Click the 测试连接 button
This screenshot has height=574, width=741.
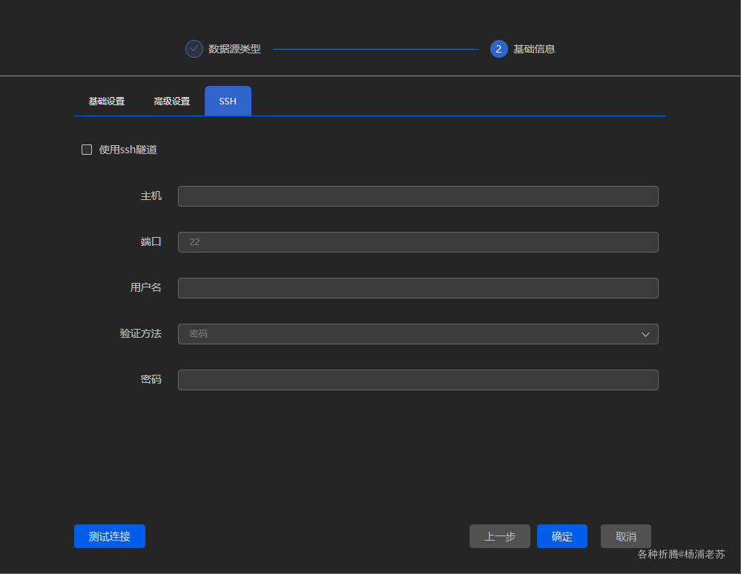(110, 536)
